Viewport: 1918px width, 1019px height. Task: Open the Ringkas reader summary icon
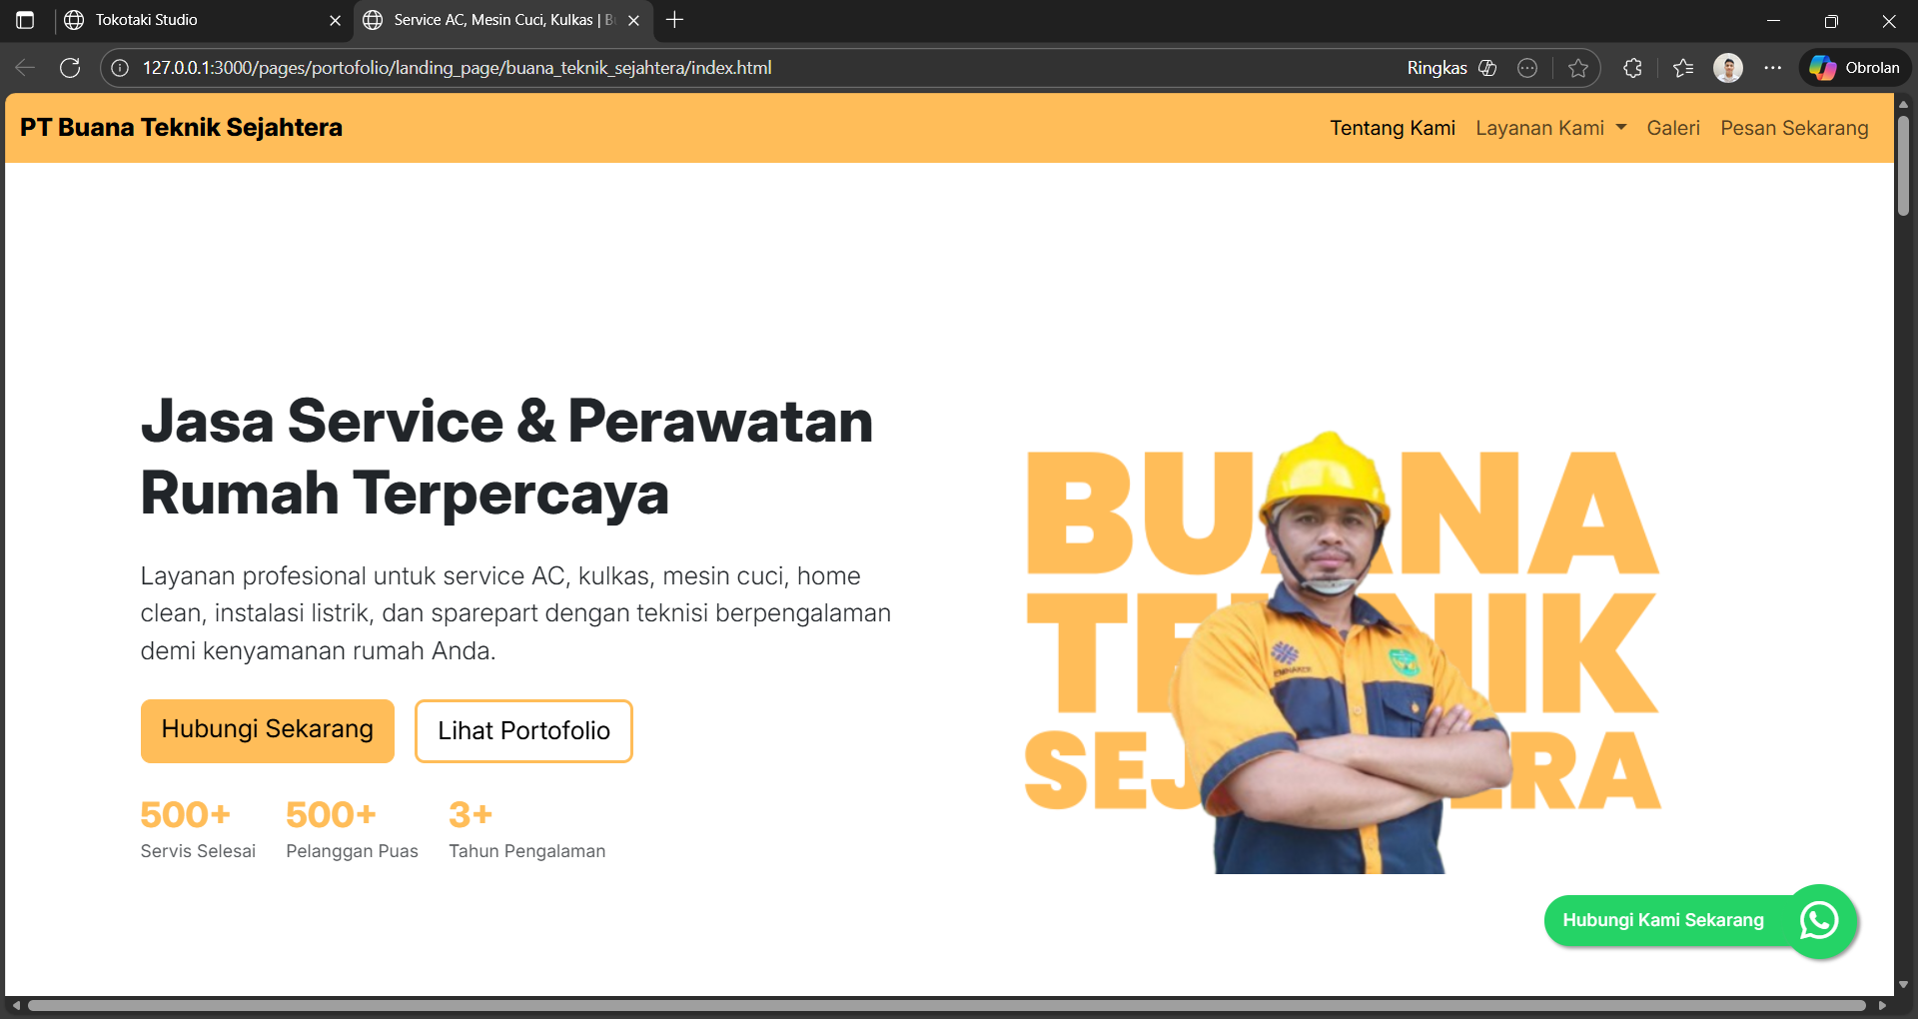(1487, 68)
